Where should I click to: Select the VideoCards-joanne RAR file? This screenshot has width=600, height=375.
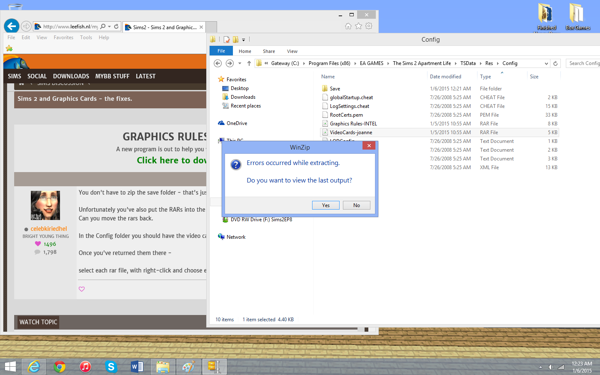(x=351, y=132)
